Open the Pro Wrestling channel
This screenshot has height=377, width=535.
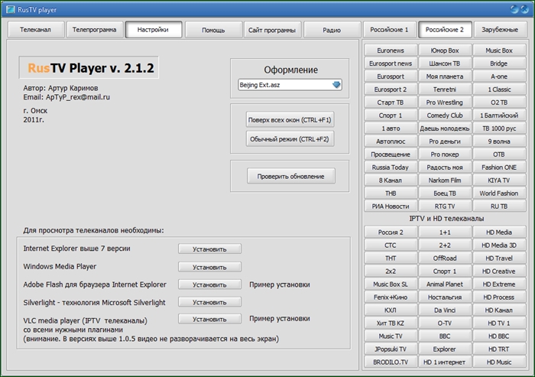point(445,102)
